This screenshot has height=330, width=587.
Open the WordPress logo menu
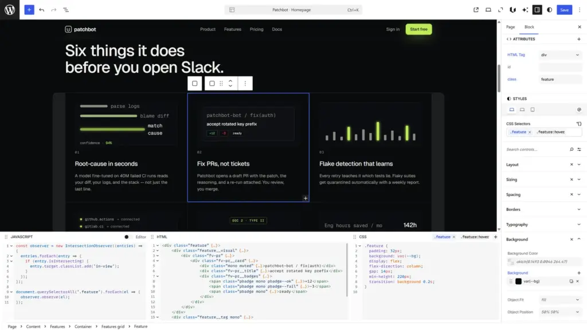10,10
